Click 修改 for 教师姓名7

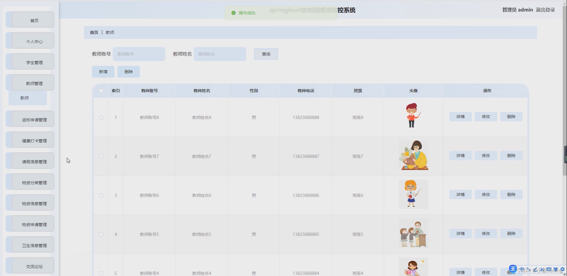[486, 156]
